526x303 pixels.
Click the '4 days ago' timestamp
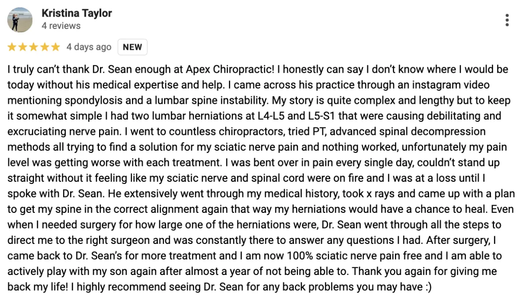tap(89, 47)
